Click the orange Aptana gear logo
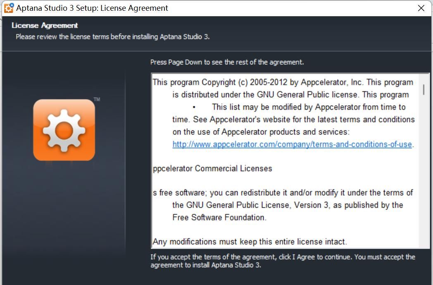 64,130
